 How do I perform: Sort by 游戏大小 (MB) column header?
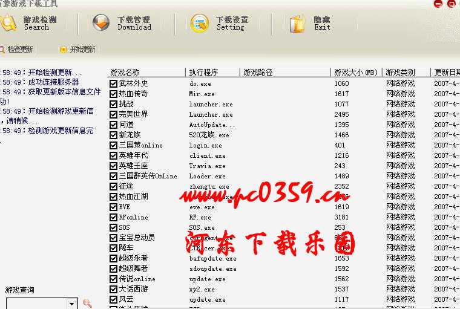(x=356, y=72)
